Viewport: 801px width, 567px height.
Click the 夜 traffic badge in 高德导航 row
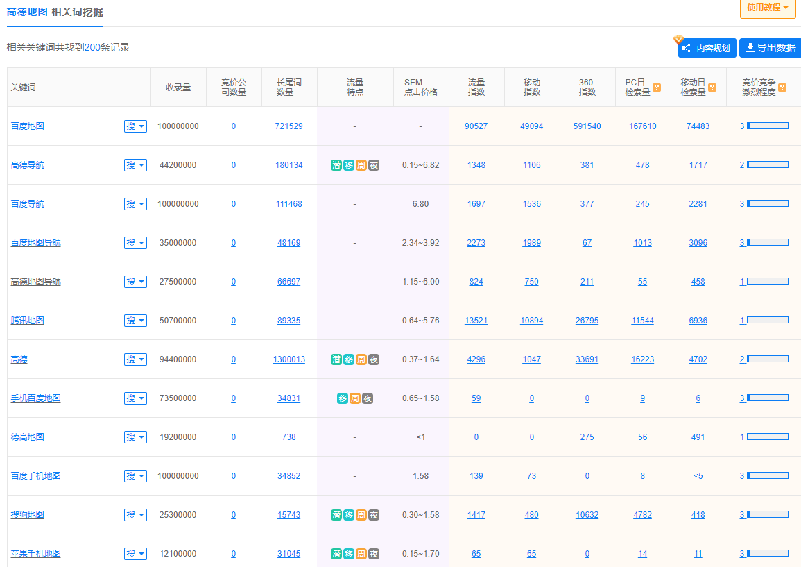pos(374,165)
